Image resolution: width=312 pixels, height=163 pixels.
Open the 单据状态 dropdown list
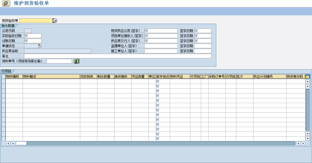[39, 46]
